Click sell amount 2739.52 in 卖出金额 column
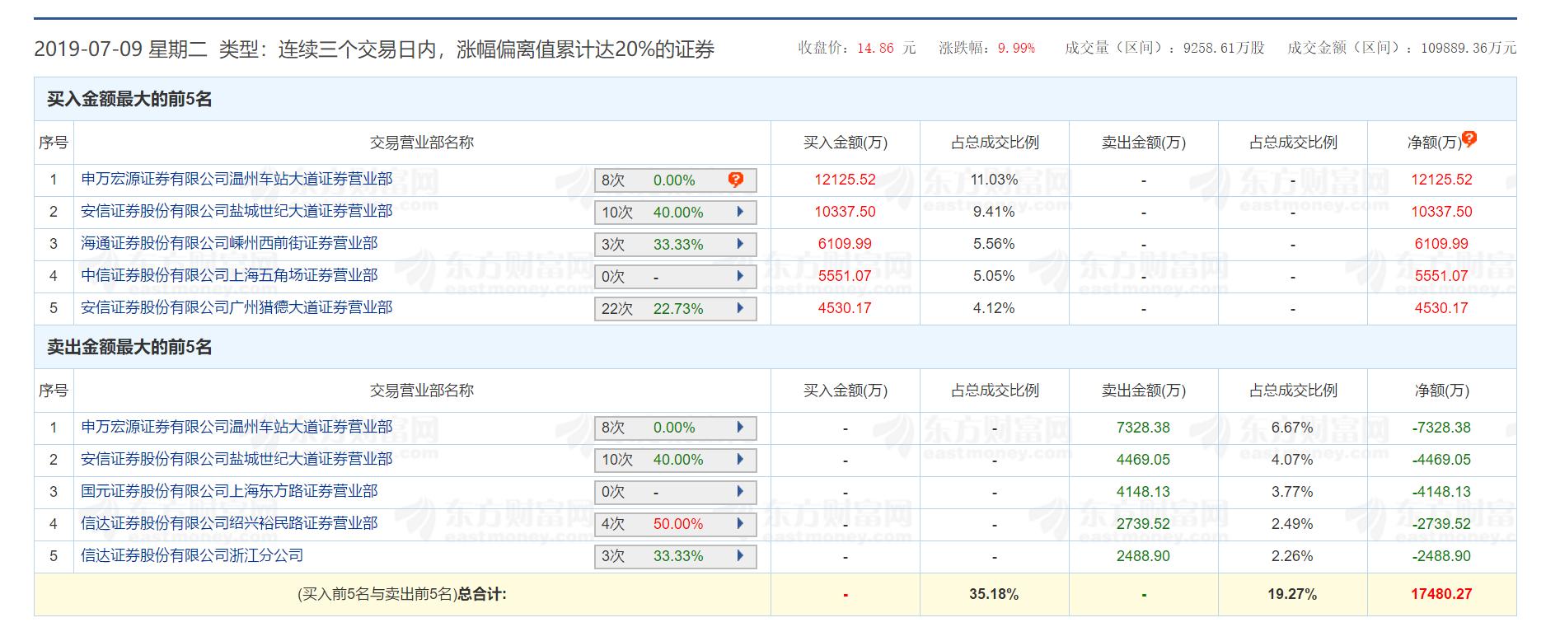This screenshot has height=641, width=1560. (1143, 524)
